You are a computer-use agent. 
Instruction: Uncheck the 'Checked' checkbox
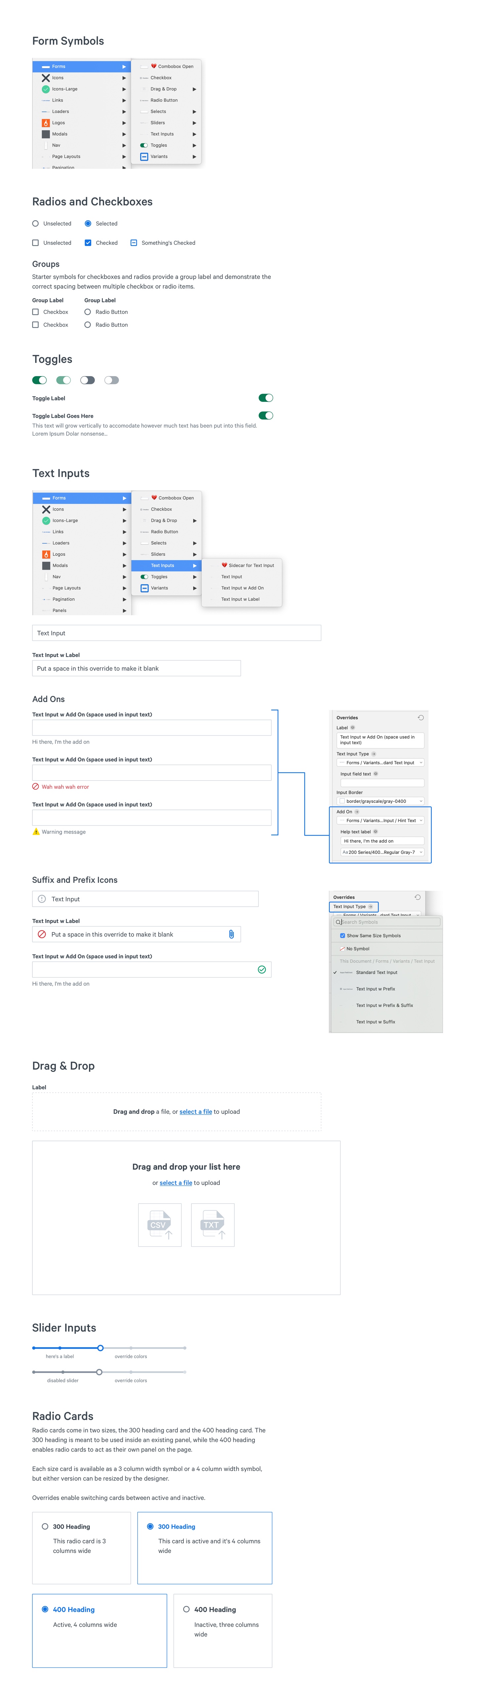click(88, 243)
